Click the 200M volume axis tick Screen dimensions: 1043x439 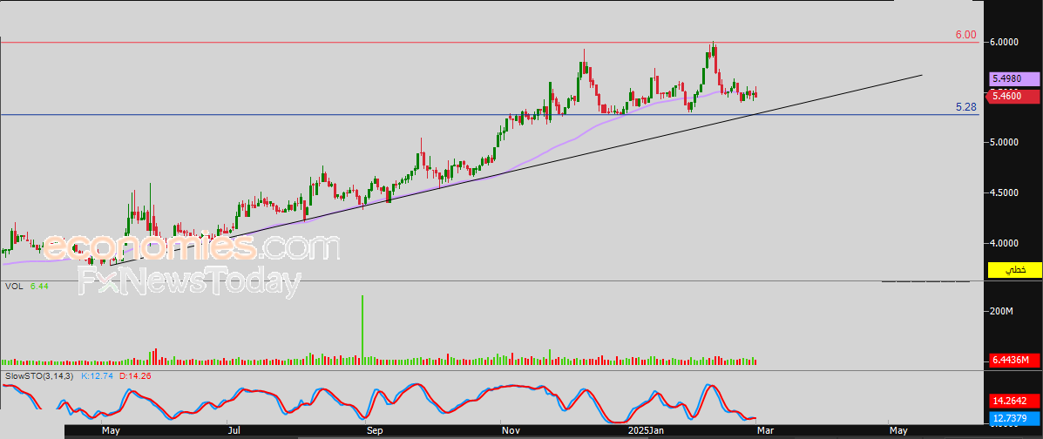coord(1002,311)
